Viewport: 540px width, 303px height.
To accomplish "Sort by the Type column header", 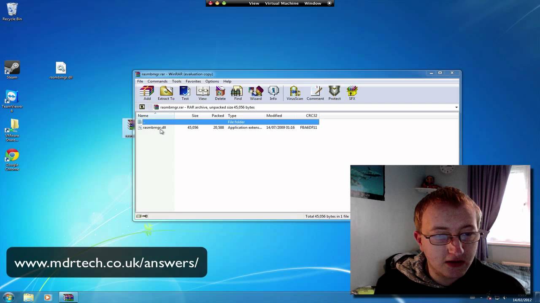I will click(245, 116).
